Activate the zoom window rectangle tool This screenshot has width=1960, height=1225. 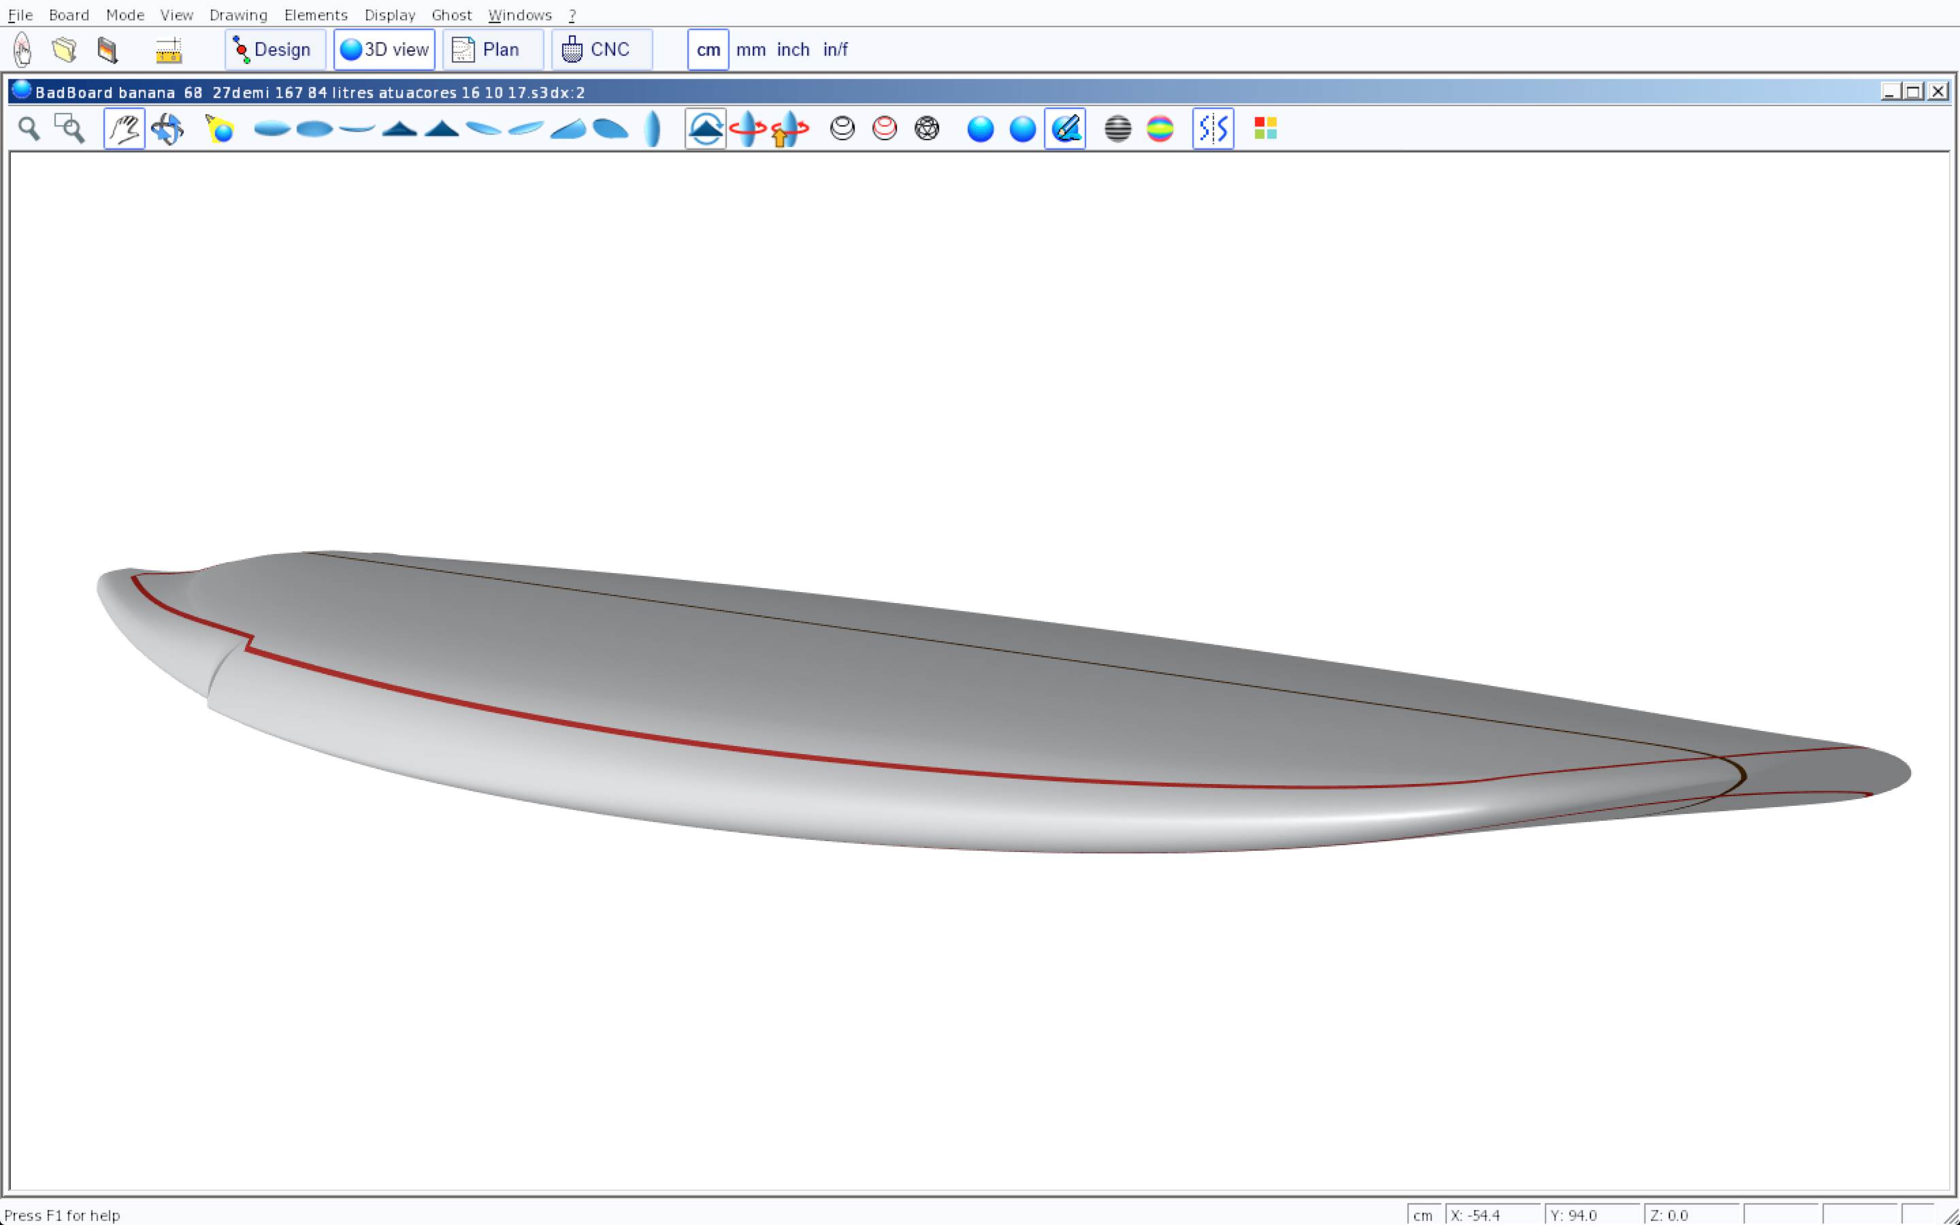point(69,129)
